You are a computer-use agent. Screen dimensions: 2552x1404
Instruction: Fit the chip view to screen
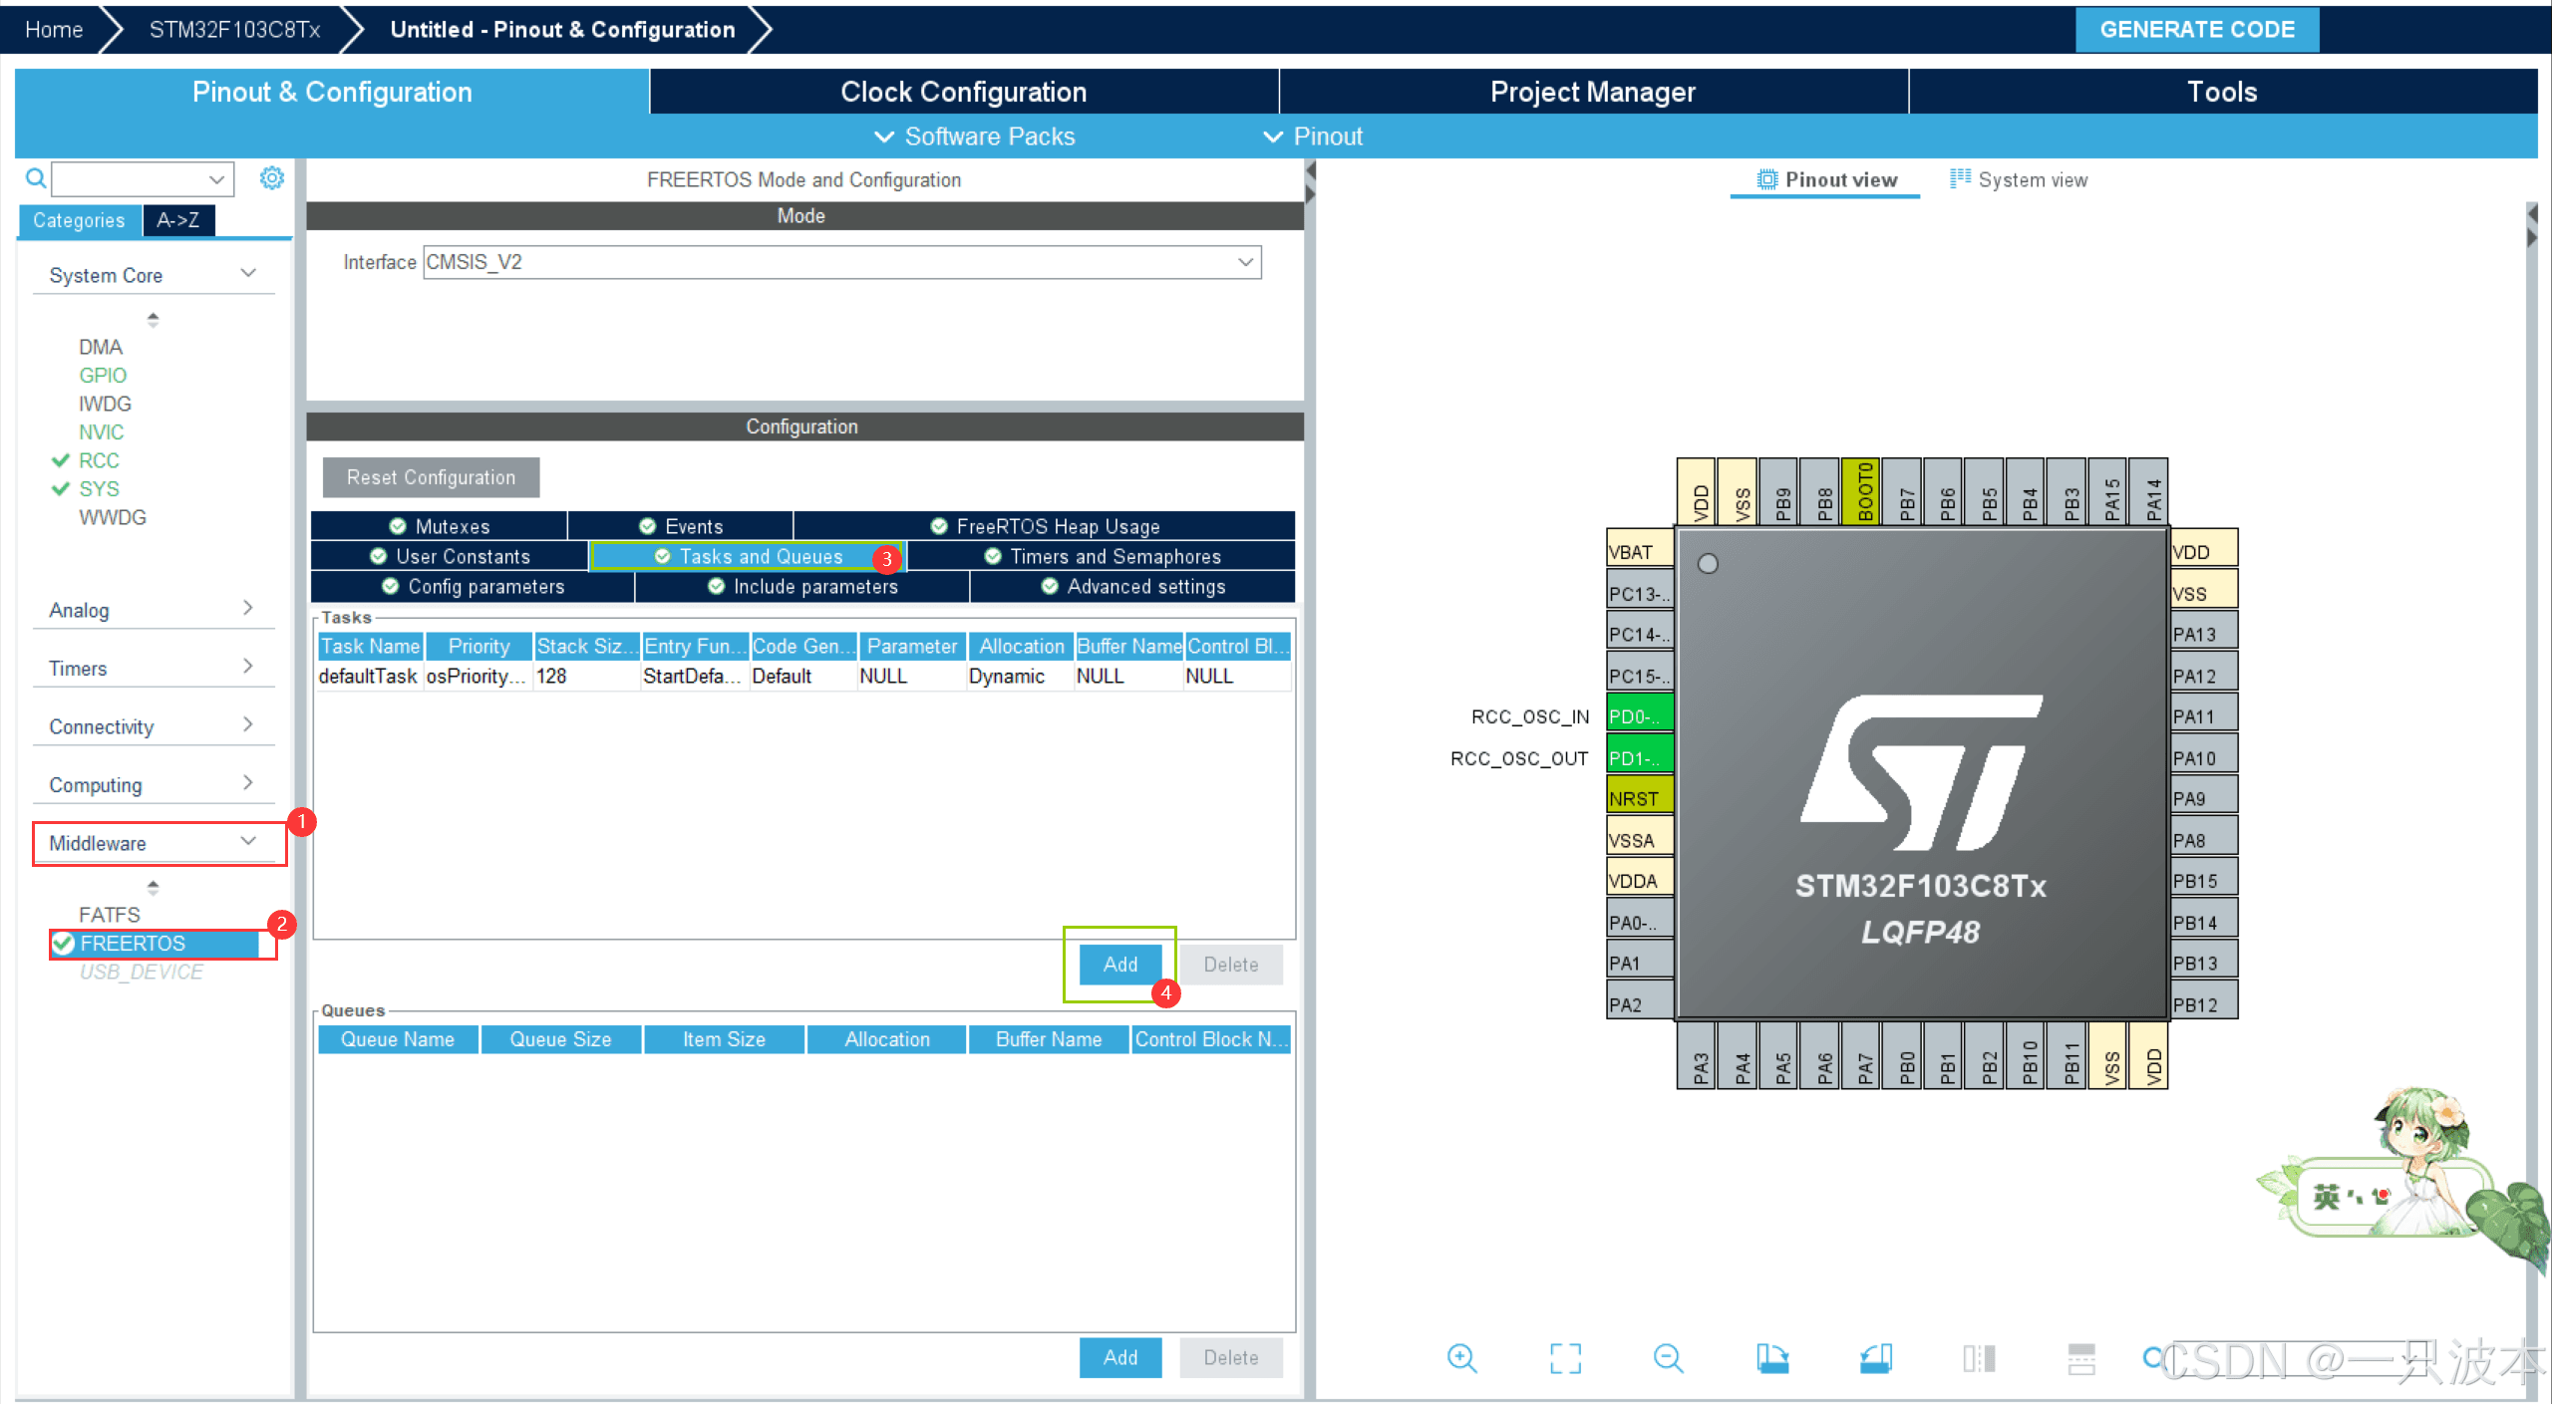click(x=1565, y=1357)
